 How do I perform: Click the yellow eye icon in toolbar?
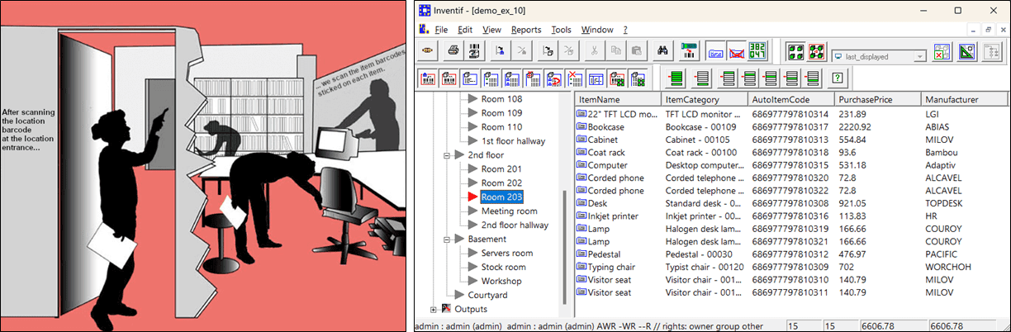(x=428, y=51)
